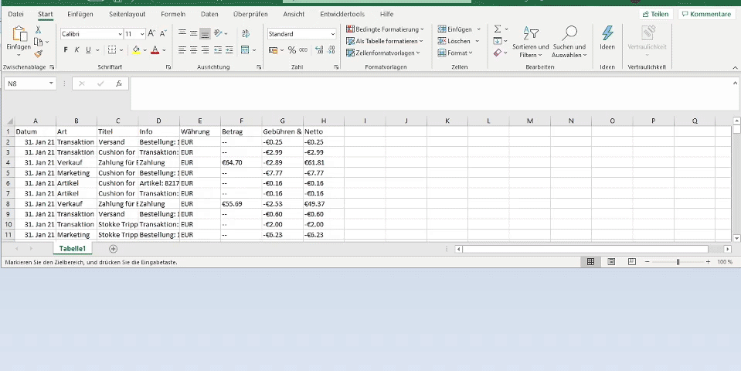Click the format painter brush icon
The height and width of the screenshot is (371, 741).
[39, 54]
